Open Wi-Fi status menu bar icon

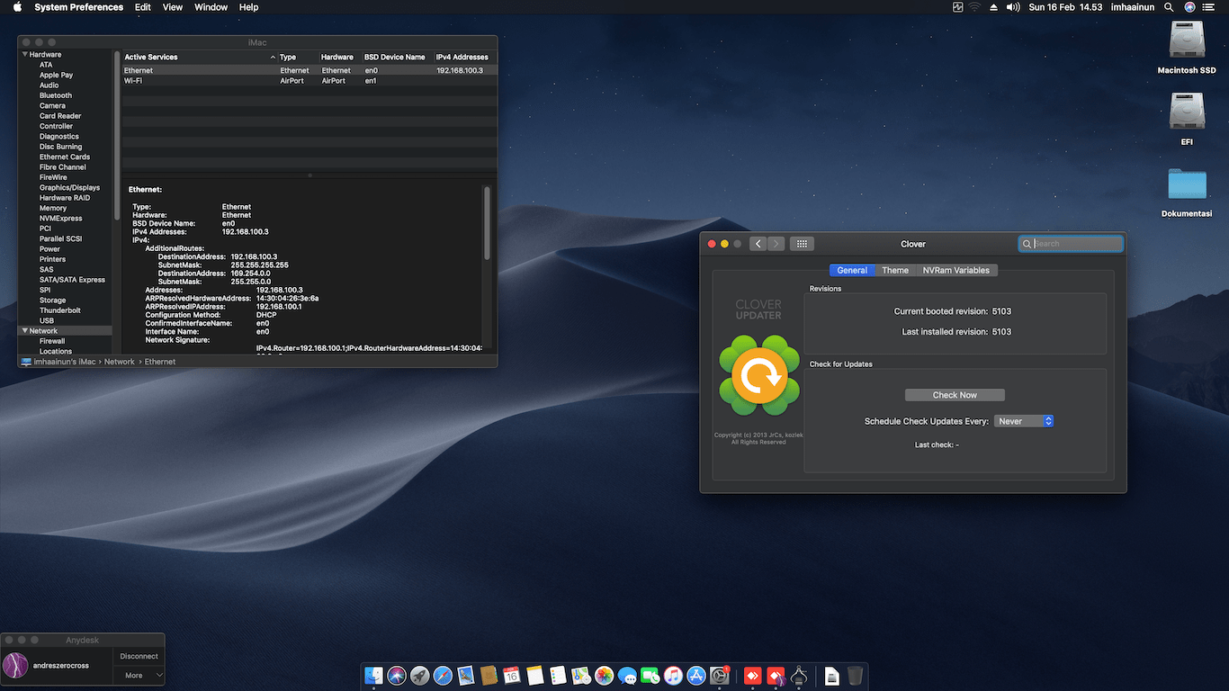click(x=974, y=6)
